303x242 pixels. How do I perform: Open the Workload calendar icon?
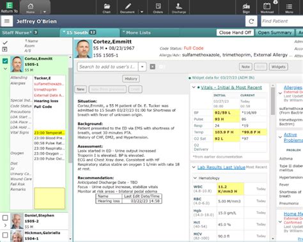click(x=267, y=6)
